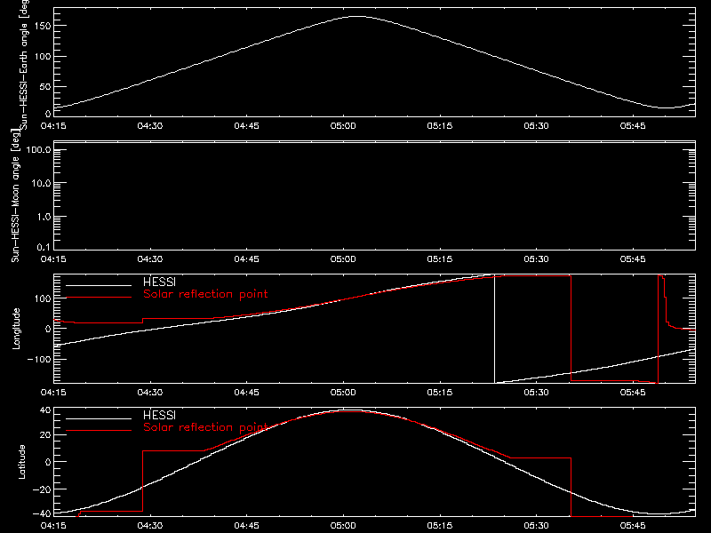
Task: Click the -100 tick label on the Longitude plot
Action: pyautogui.click(x=39, y=359)
